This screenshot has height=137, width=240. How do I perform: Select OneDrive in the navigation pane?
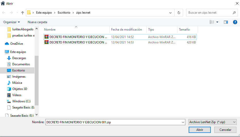pyautogui.click(x=16, y=44)
